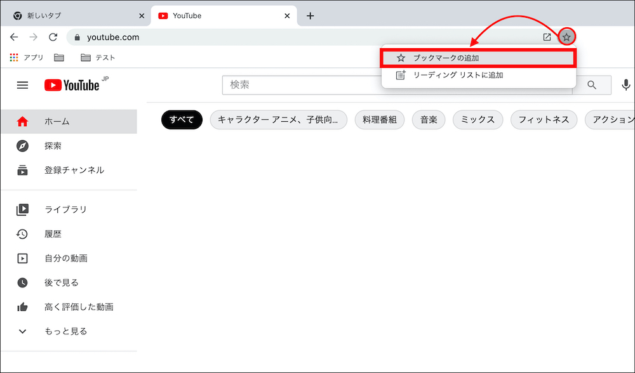Expand もっと見る in the sidebar
The height and width of the screenshot is (373, 635).
pos(69,331)
